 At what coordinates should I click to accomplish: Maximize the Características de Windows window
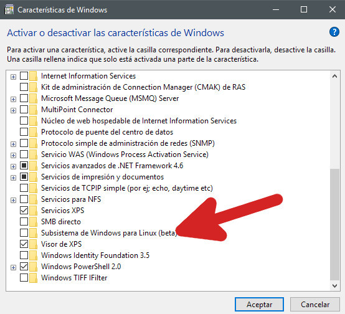click(x=304, y=9)
